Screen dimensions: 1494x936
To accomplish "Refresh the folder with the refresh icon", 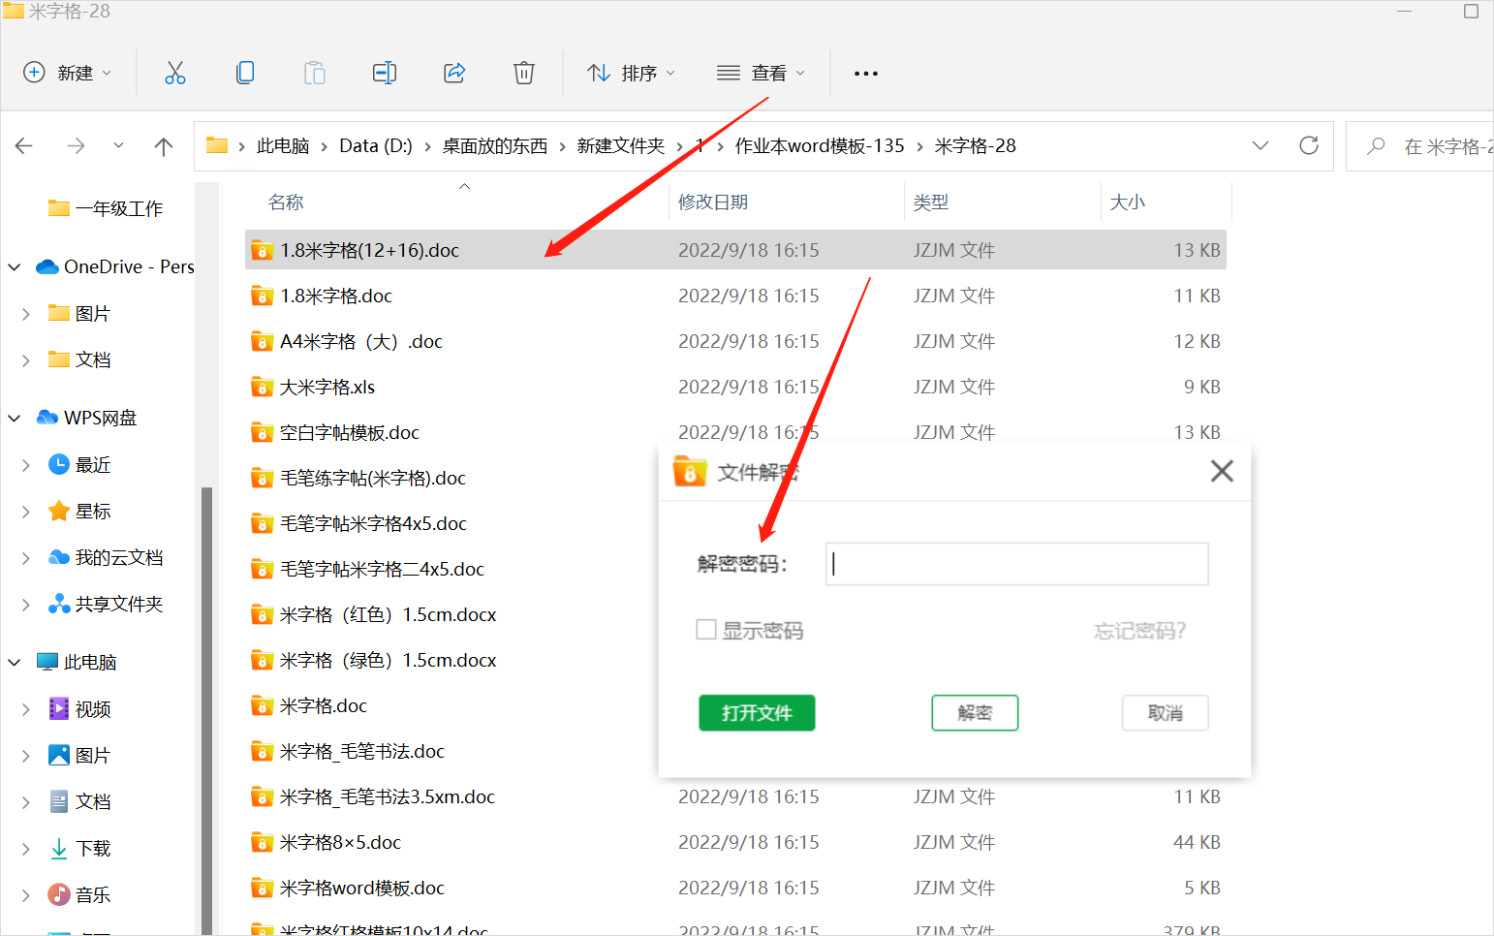I will (1309, 145).
